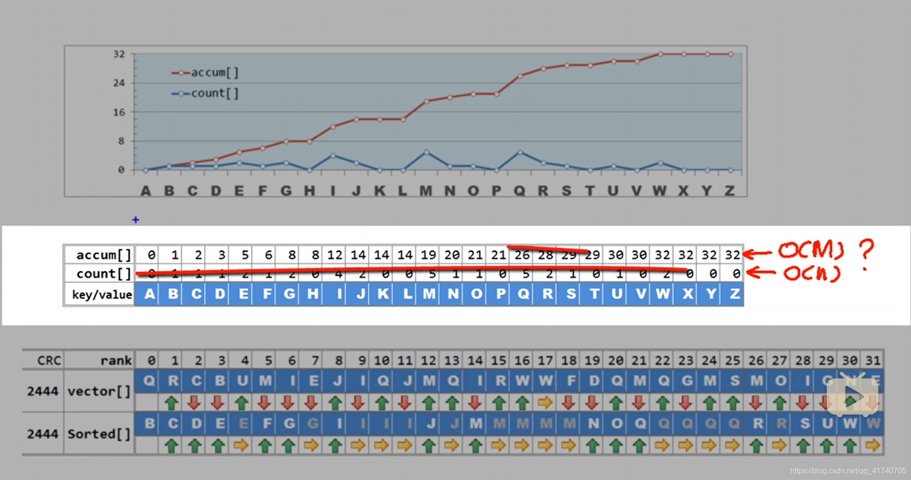Screen dimensions: 911x480
Task: Click the vector[] row label
Action: tap(99, 392)
